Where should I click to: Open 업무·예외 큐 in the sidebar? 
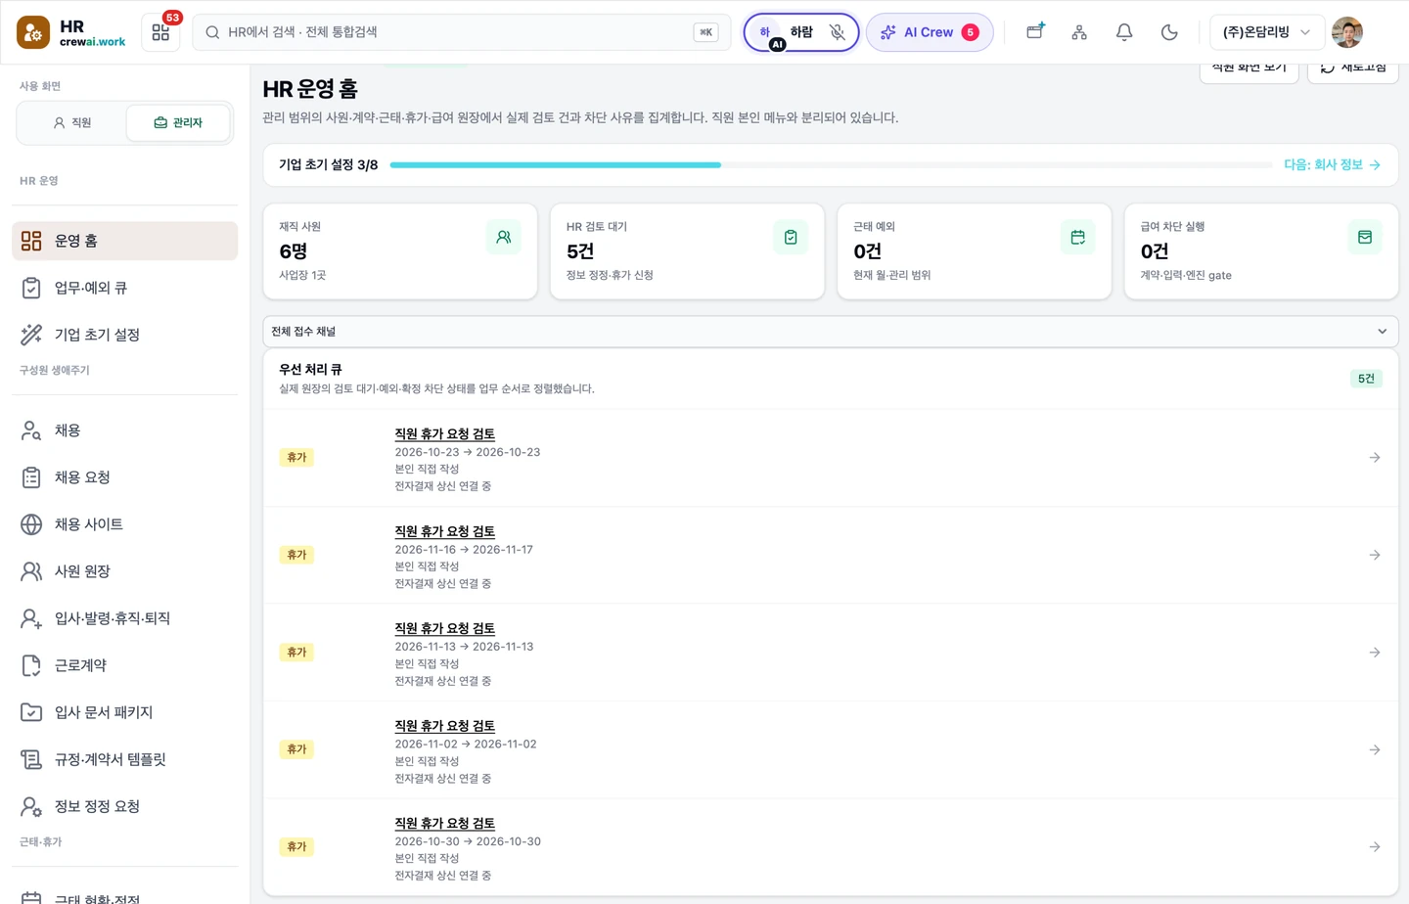(124, 288)
